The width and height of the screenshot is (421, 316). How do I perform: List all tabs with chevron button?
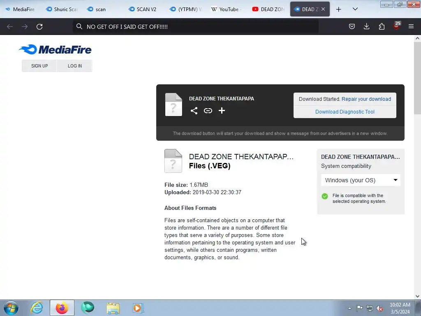355,9
